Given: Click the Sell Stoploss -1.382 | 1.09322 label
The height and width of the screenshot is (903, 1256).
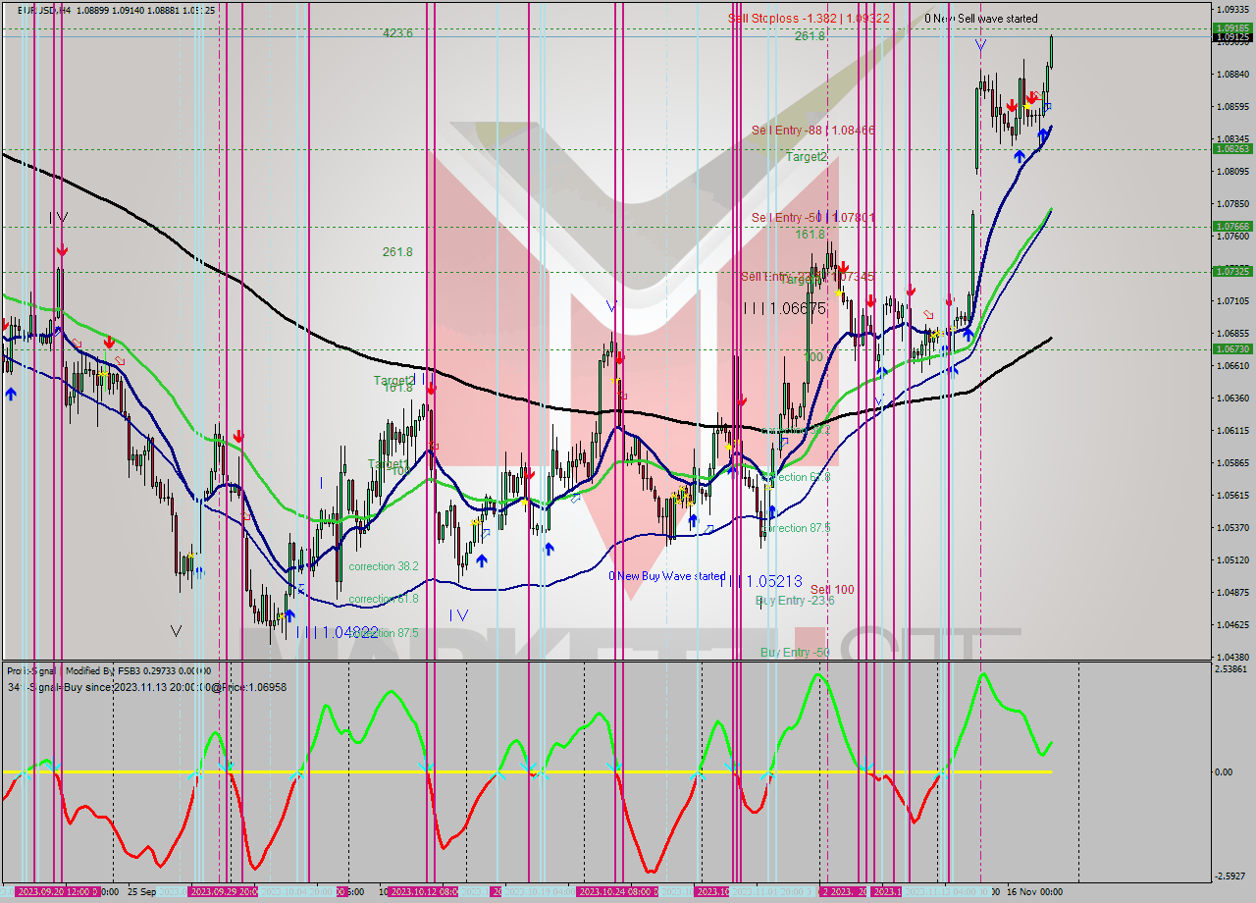Looking at the screenshot, I should (809, 18).
